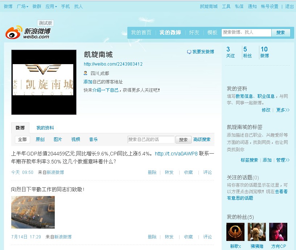
Task: Open follower 狒狒猪's avatar
Action: pyautogui.click(x=256, y=232)
